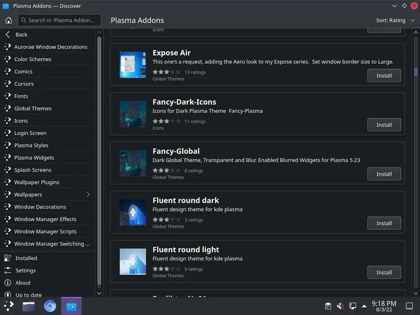The width and height of the screenshot is (420, 315).
Task: Install Fluent round dark theme
Action: click(x=384, y=224)
